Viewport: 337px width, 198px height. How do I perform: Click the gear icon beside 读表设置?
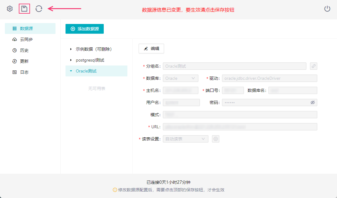(216, 139)
